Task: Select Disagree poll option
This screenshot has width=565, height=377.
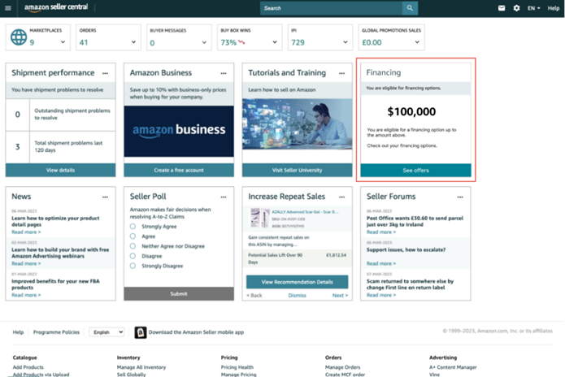Action: coord(133,256)
